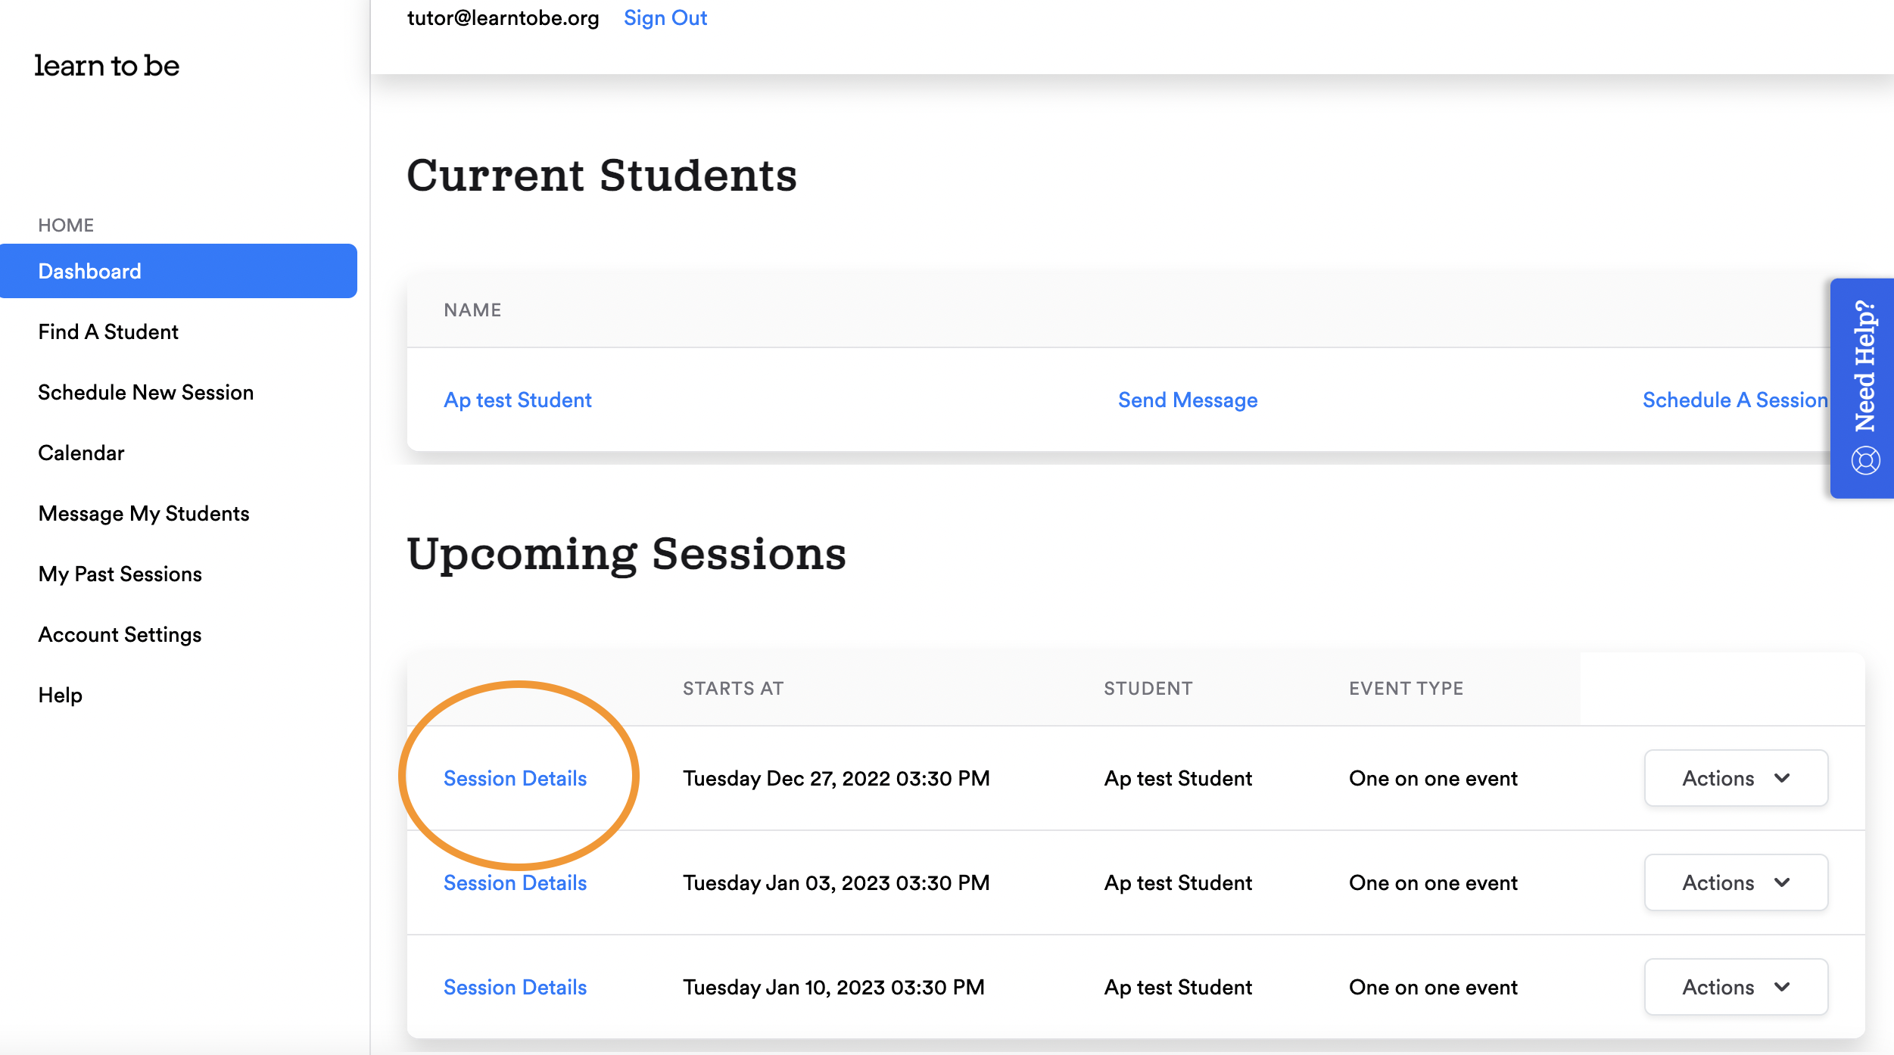
Task: Click the learn to be logo
Action: (107, 66)
